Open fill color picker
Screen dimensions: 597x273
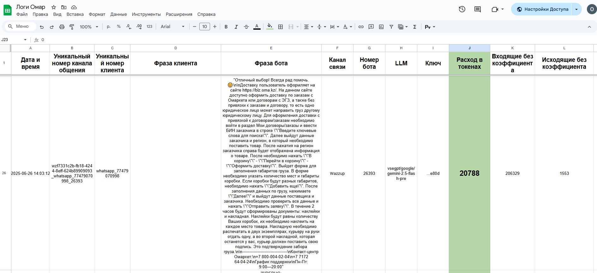270,27
